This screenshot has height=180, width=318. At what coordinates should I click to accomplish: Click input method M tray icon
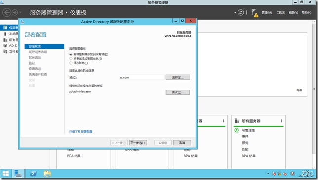click(x=292, y=174)
